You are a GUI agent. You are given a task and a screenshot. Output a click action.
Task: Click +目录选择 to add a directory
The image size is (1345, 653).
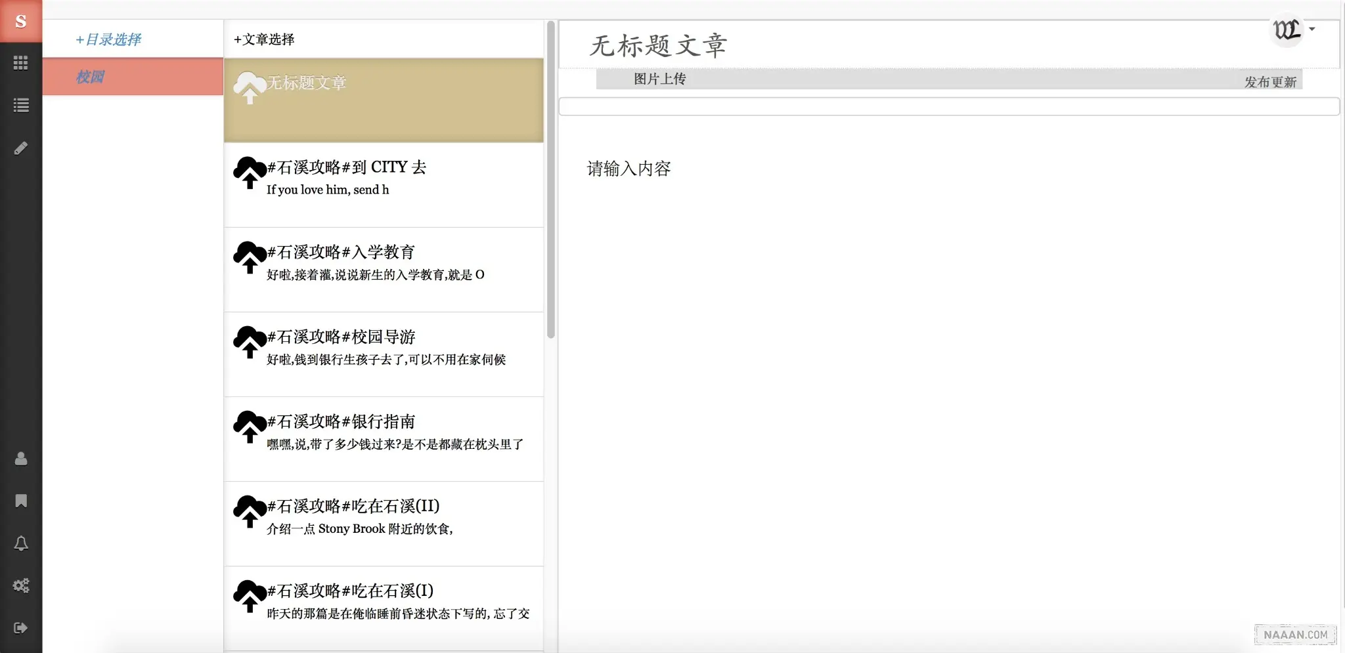[x=108, y=39]
